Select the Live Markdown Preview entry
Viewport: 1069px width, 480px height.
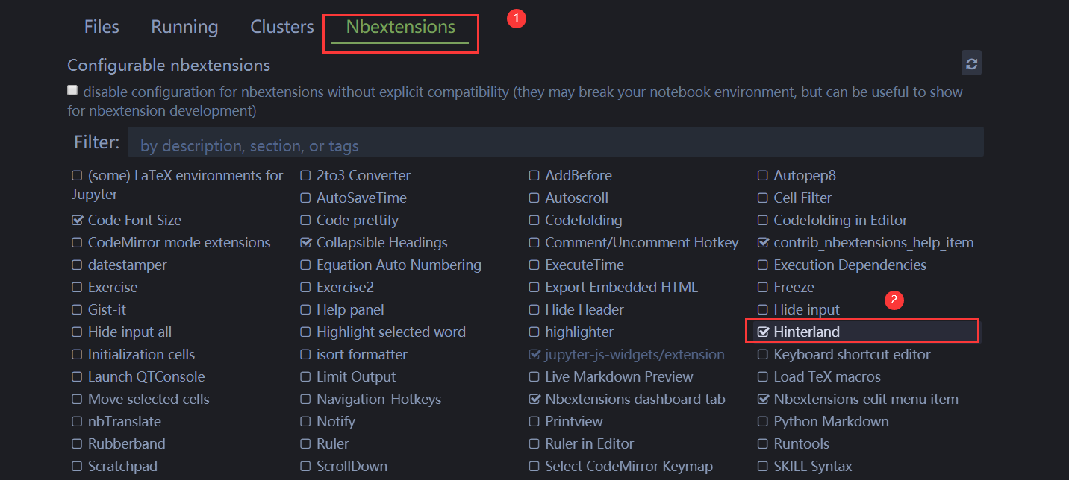619,377
